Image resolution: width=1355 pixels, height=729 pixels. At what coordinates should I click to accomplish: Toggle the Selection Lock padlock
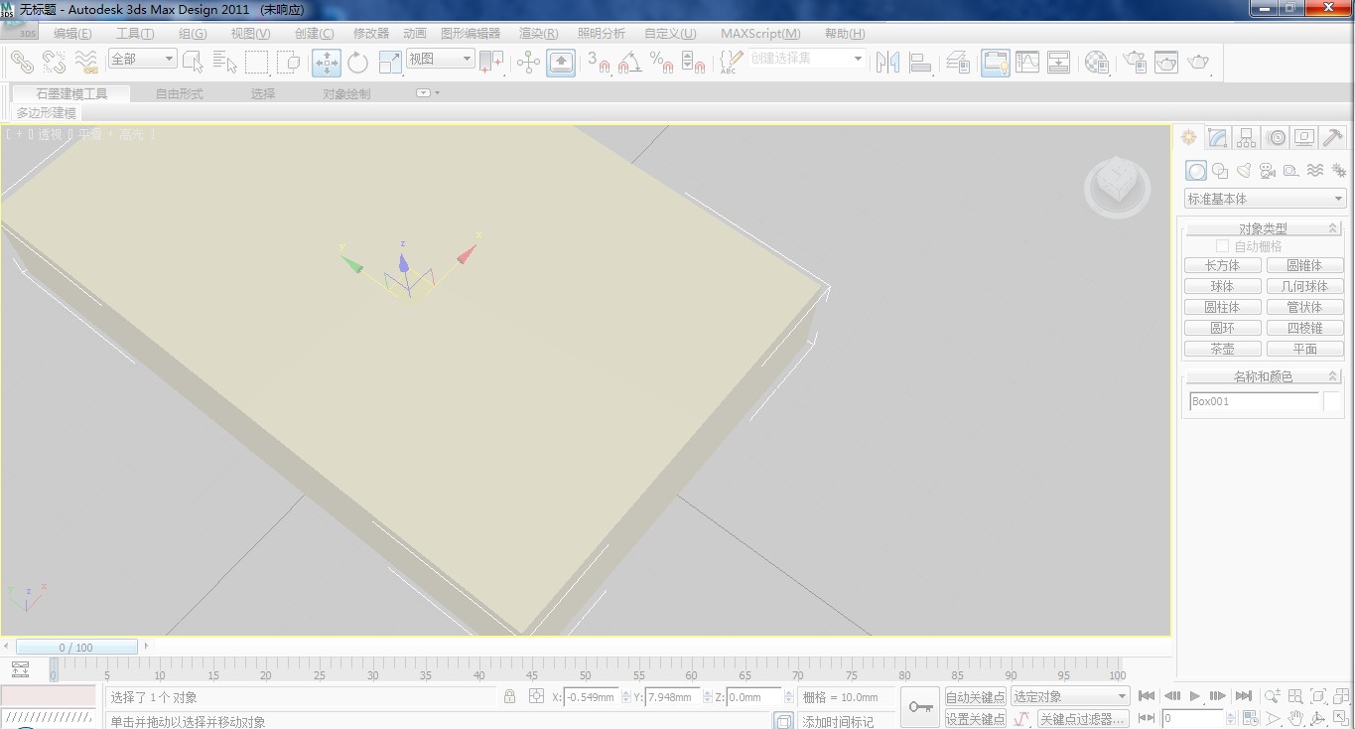(509, 697)
